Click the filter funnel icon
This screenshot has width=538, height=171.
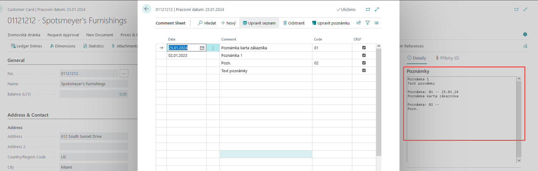click(x=368, y=23)
